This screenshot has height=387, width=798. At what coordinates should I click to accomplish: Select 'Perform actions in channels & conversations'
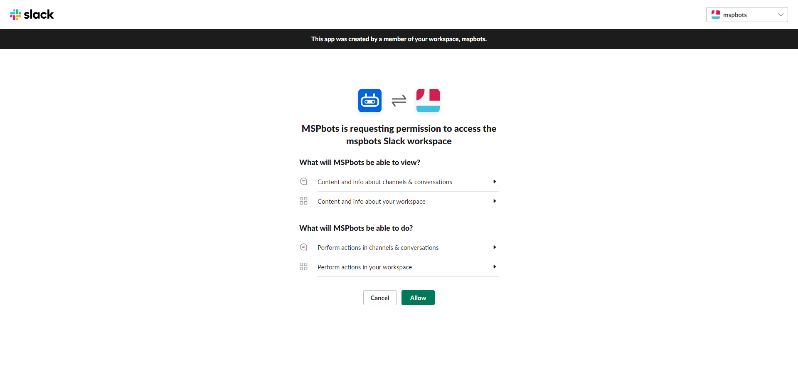click(378, 248)
